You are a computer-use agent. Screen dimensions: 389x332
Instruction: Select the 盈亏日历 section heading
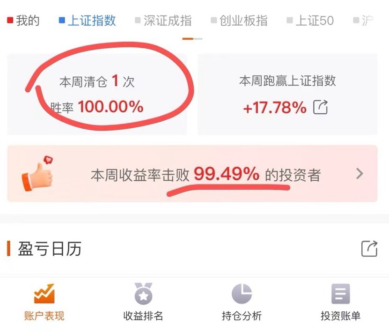pyautogui.click(x=50, y=249)
